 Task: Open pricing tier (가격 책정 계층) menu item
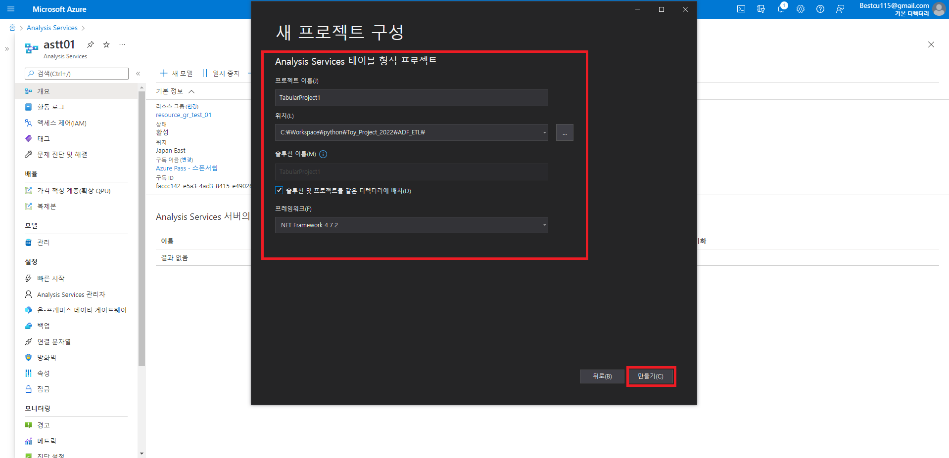[x=76, y=190]
